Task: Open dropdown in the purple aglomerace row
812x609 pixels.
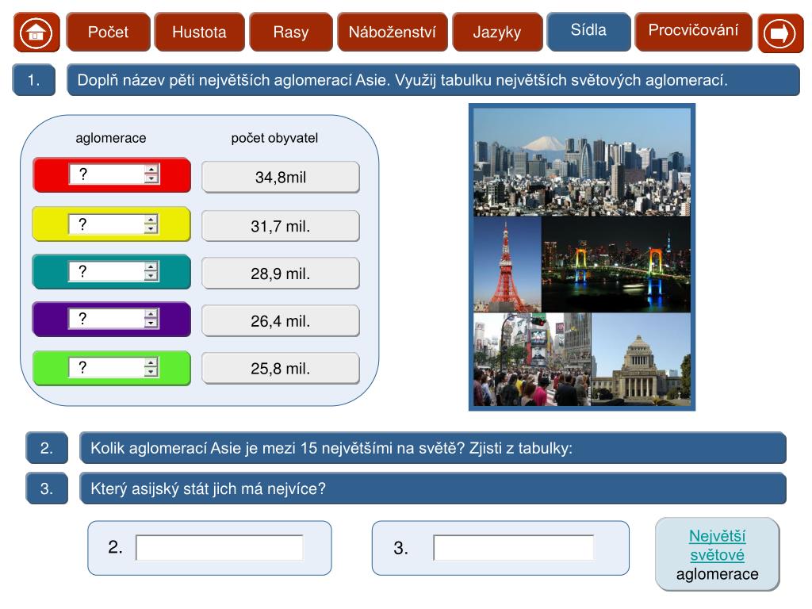Action: (113, 319)
